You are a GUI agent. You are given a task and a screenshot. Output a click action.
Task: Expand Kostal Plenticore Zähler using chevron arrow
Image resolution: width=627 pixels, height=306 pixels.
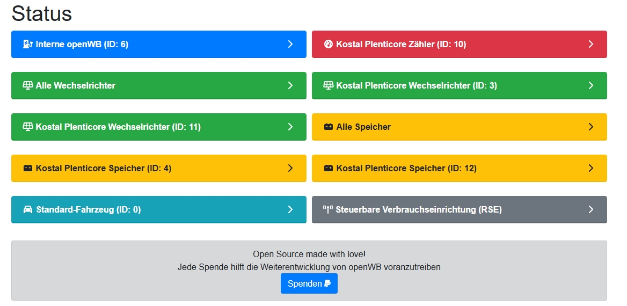[x=591, y=44]
